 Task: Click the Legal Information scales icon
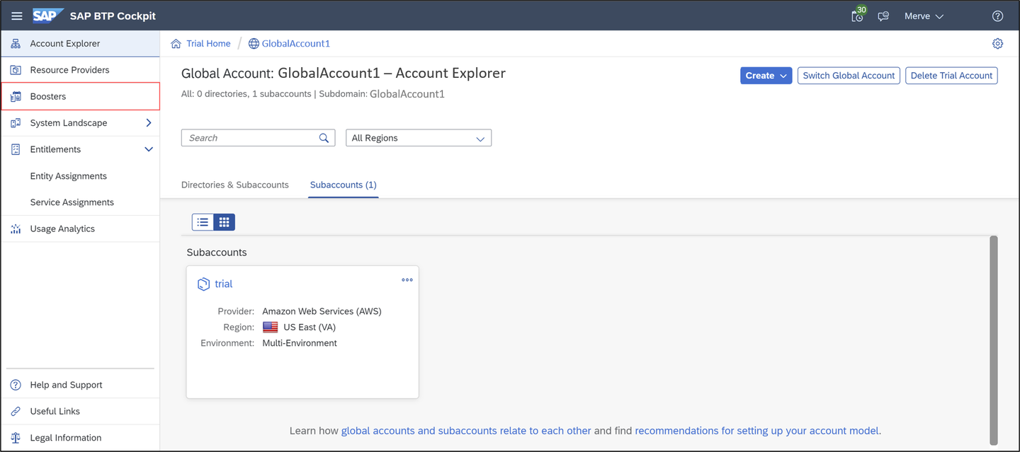pyautogui.click(x=16, y=438)
